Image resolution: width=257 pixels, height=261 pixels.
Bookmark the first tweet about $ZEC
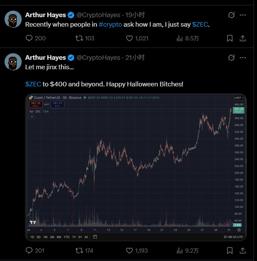point(230,38)
